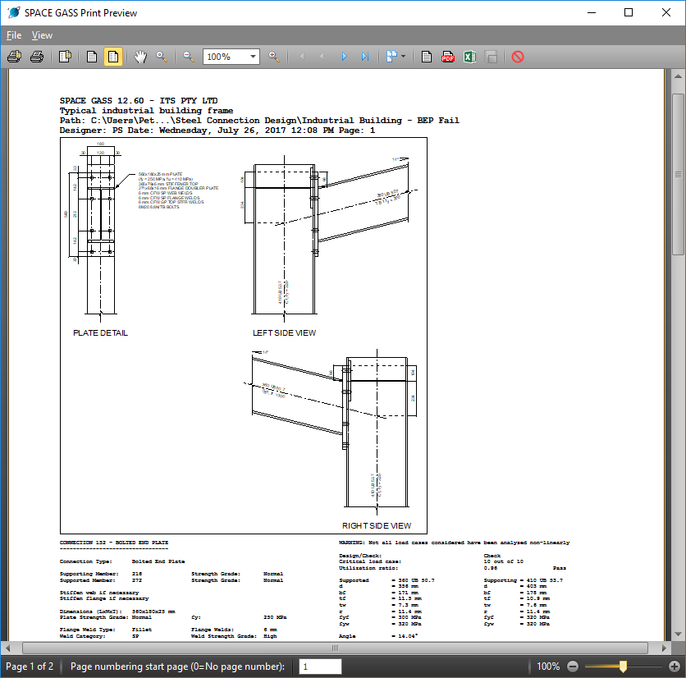Toggle the highlighted page view button

coord(113,57)
